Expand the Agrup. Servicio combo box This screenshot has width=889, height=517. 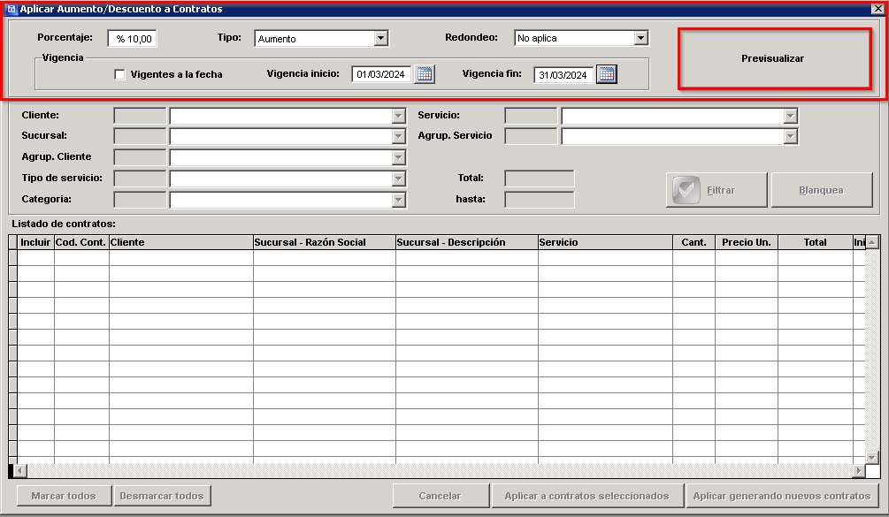click(x=790, y=136)
